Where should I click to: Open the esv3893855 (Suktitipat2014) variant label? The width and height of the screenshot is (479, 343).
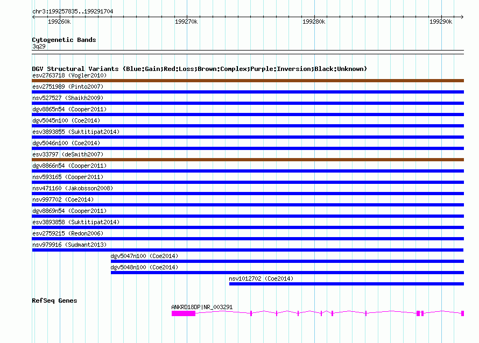pyautogui.click(x=76, y=132)
